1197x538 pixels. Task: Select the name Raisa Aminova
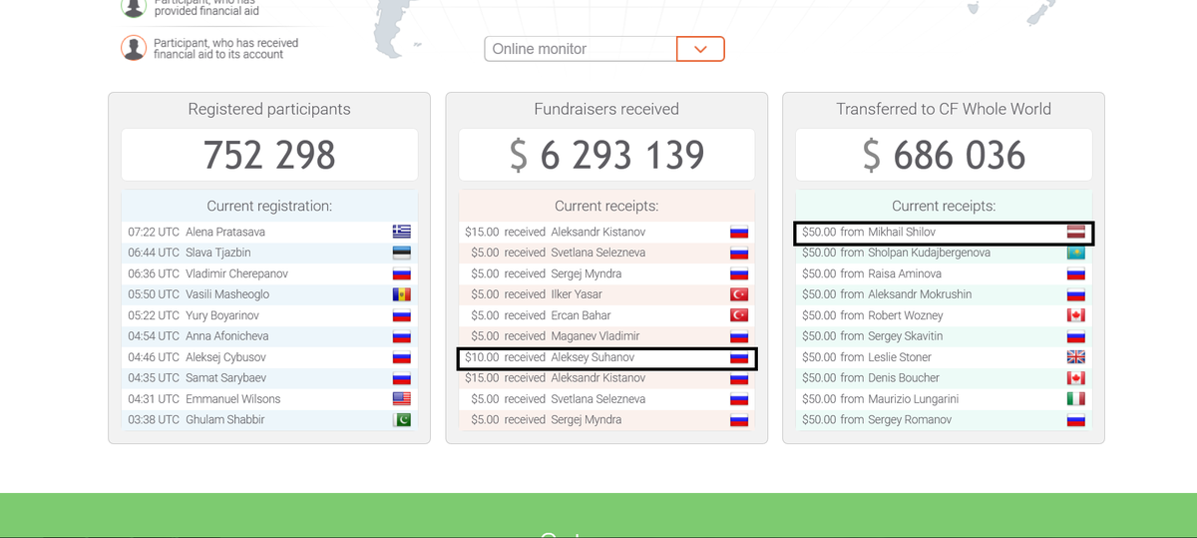tap(905, 273)
